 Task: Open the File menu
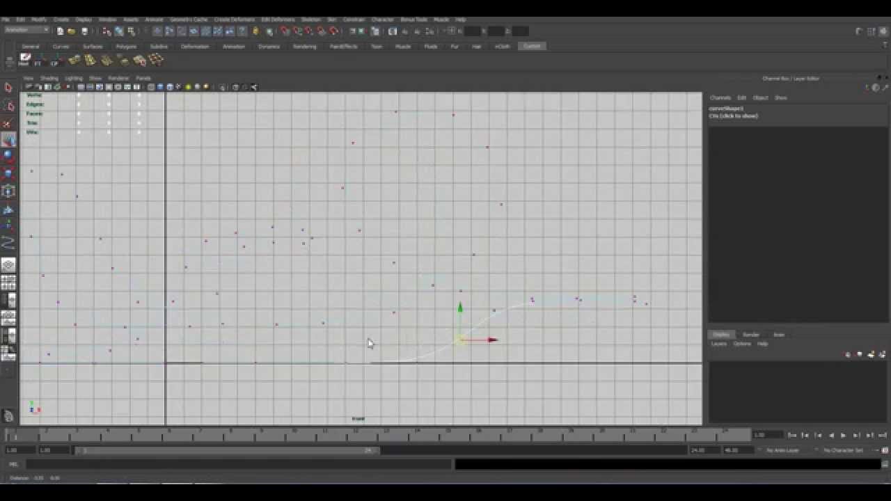tap(6, 19)
